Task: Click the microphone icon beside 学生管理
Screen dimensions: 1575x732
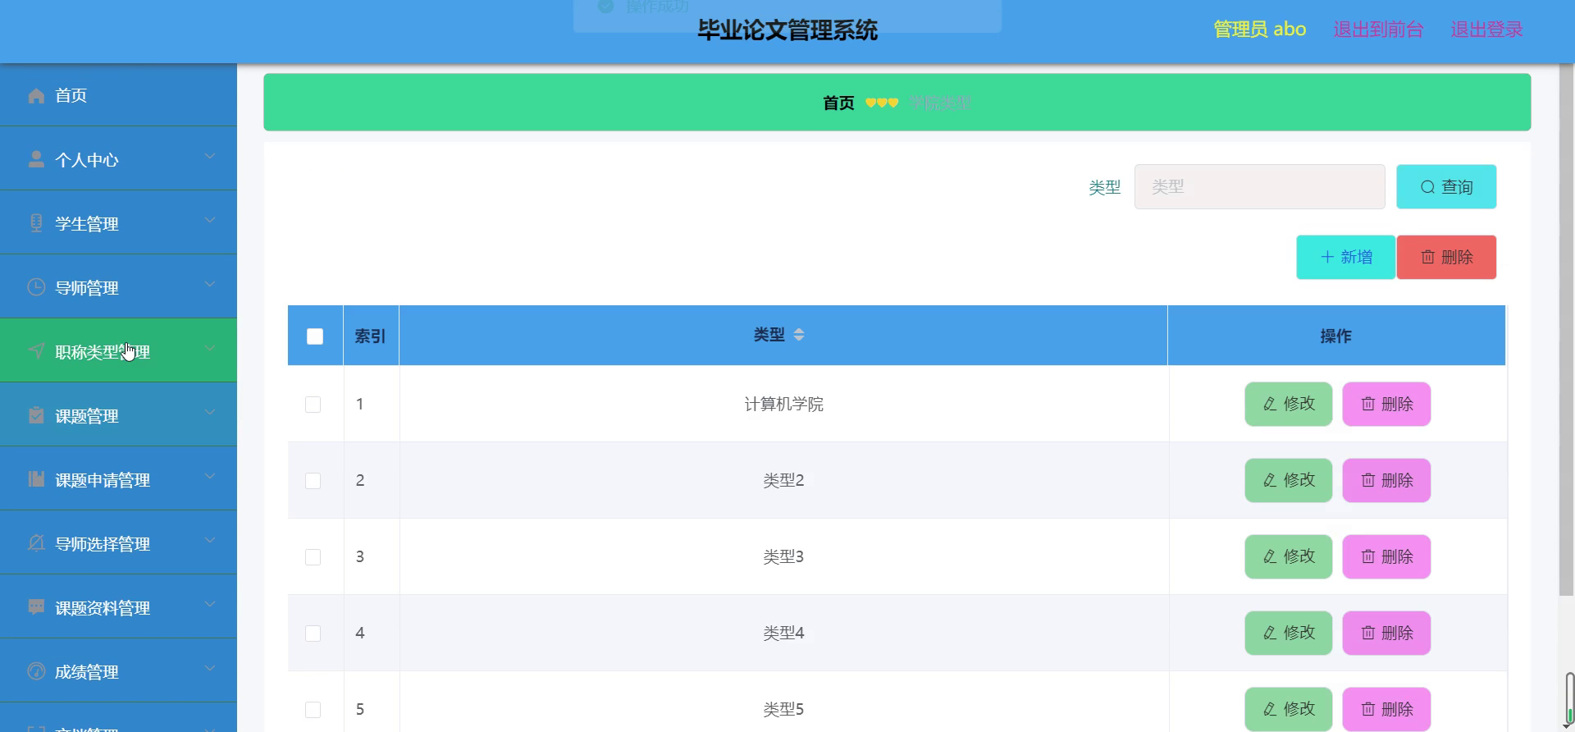Action: point(36,223)
